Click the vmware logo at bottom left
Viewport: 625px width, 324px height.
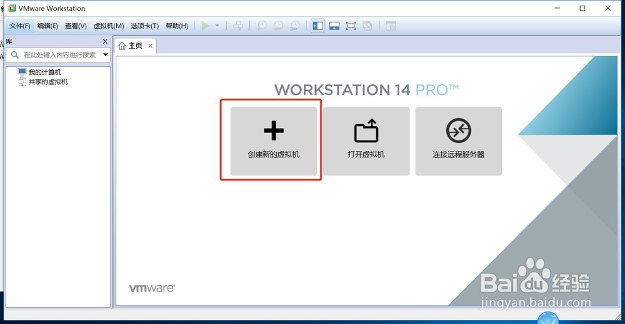click(152, 288)
